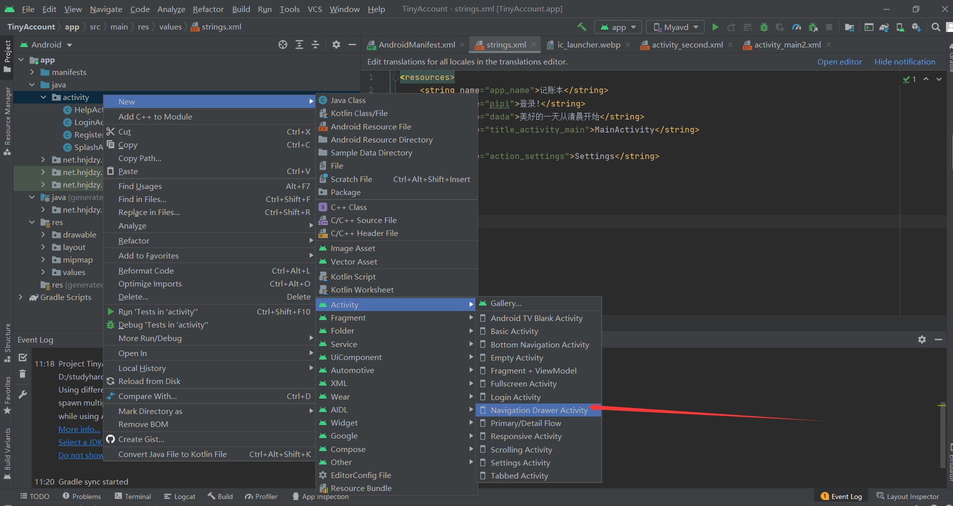Click the Stop square icon
The height and width of the screenshot is (506, 953).
click(x=829, y=27)
